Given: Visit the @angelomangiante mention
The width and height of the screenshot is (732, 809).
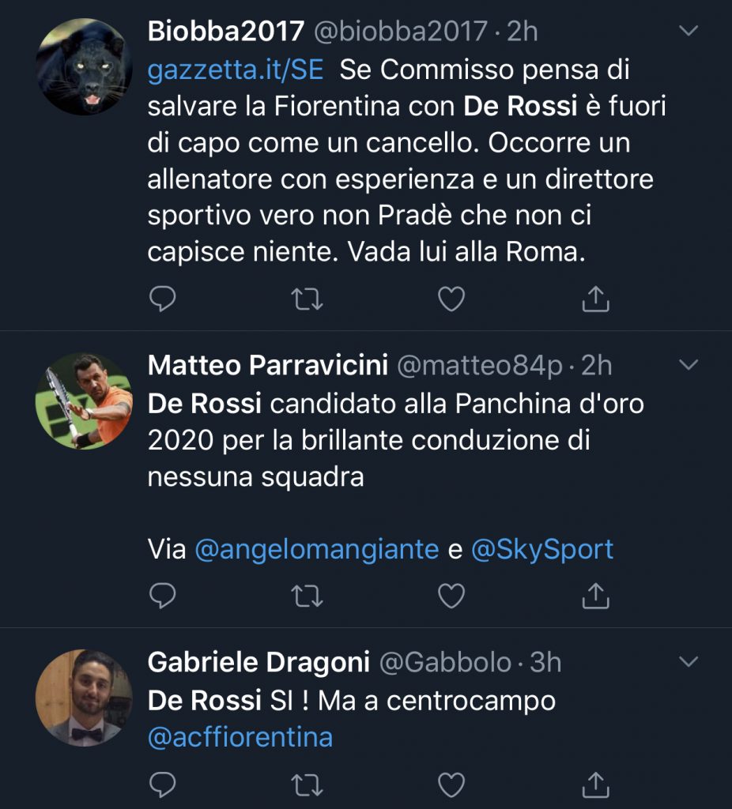Looking at the screenshot, I should 316,550.
